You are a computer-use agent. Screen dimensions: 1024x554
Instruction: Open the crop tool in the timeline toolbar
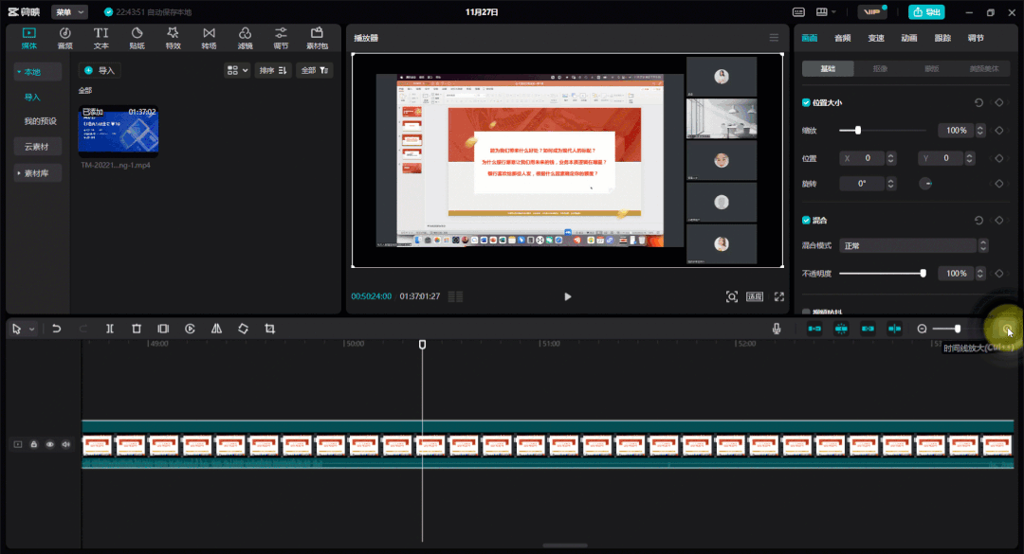(269, 329)
